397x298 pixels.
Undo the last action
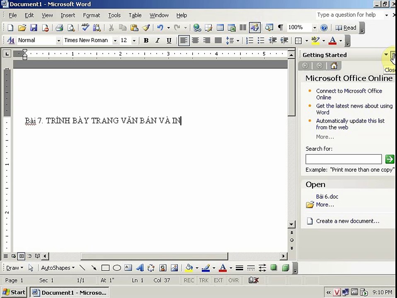click(x=160, y=28)
